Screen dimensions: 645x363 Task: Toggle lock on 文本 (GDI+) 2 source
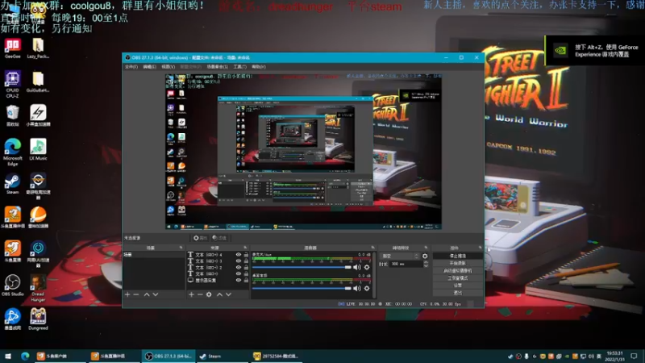pyautogui.click(x=246, y=268)
